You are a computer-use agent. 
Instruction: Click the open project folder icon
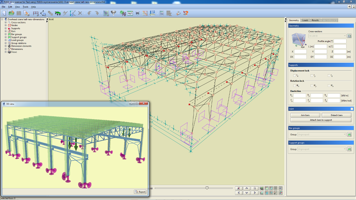pos(11,13)
